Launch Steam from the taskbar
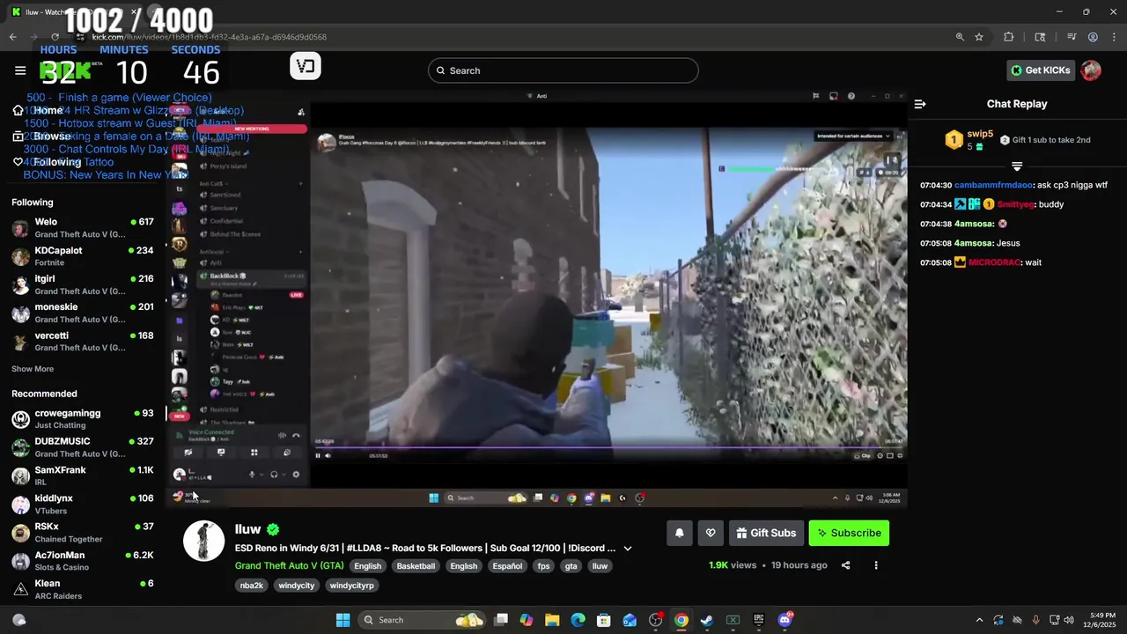The height and width of the screenshot is (634, 1127). [x=707, y=620]
